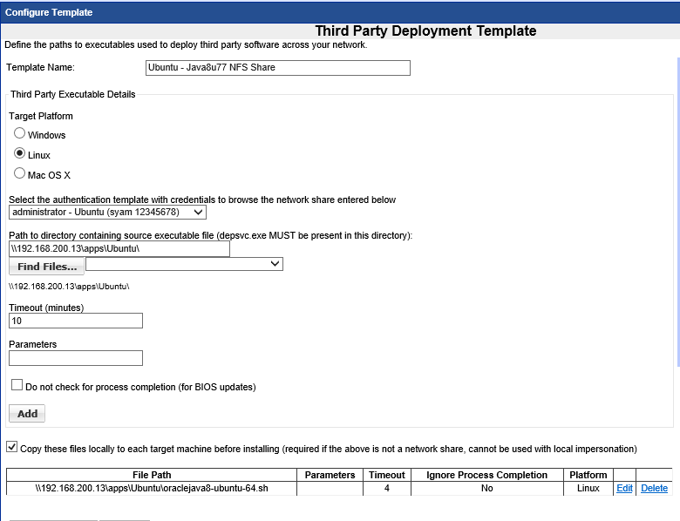This screenshot has width=680, height=521.
Task: Click the File Path column header
Action: coord(152,475)
